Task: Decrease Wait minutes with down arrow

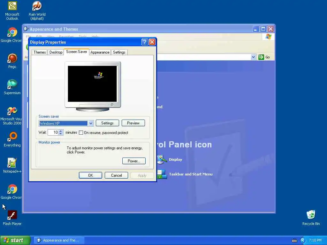Action: coord(61,134)
